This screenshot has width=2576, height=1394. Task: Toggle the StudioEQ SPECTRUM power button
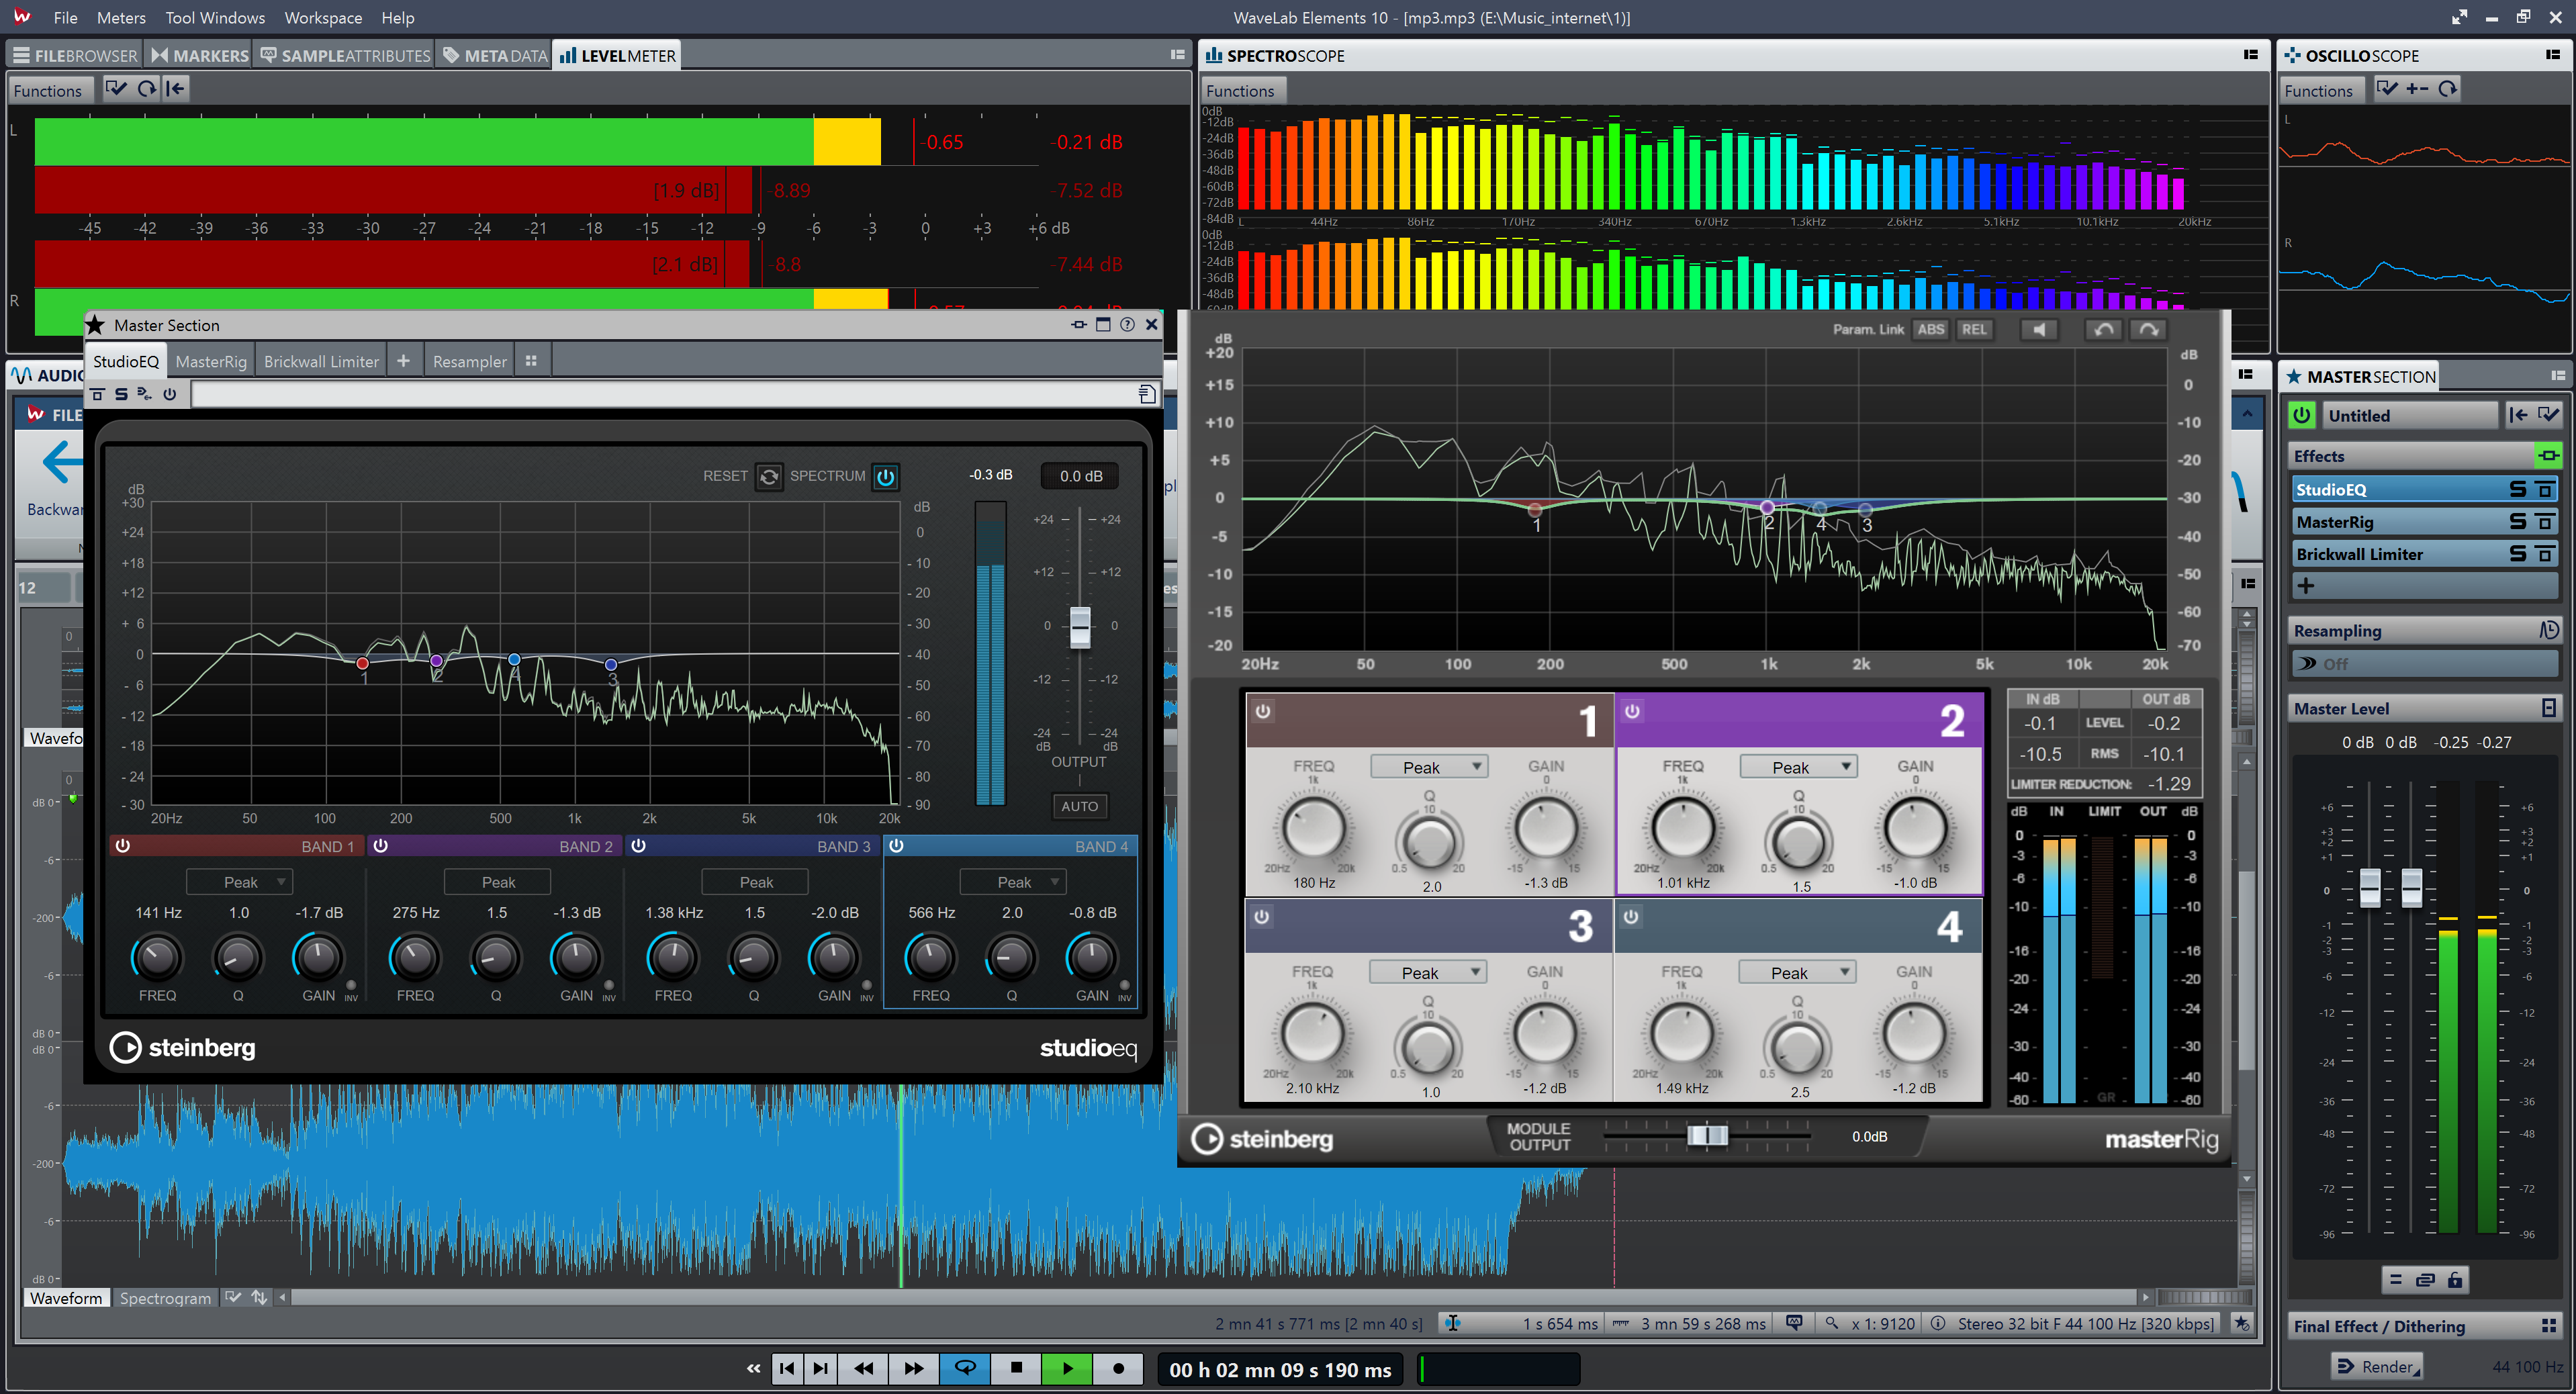point(885,477)
